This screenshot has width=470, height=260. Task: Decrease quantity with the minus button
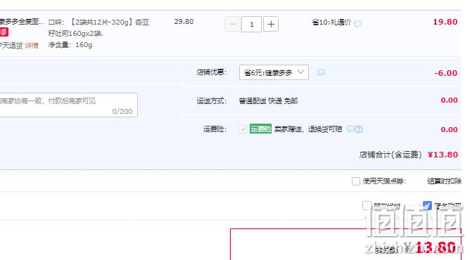click(x=232, y=24)
